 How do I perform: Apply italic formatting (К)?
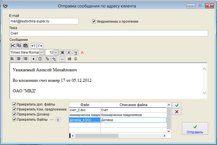coord(69,52)
